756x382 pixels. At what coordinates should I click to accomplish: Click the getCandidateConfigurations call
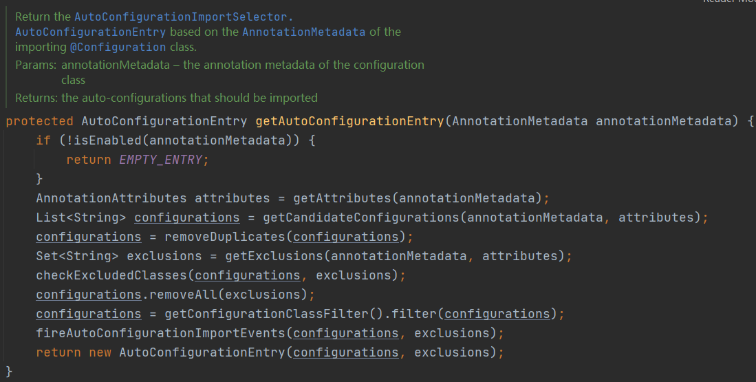tap(361, 217)
